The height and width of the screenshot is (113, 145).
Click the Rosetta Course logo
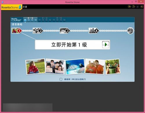coord(16,20)
